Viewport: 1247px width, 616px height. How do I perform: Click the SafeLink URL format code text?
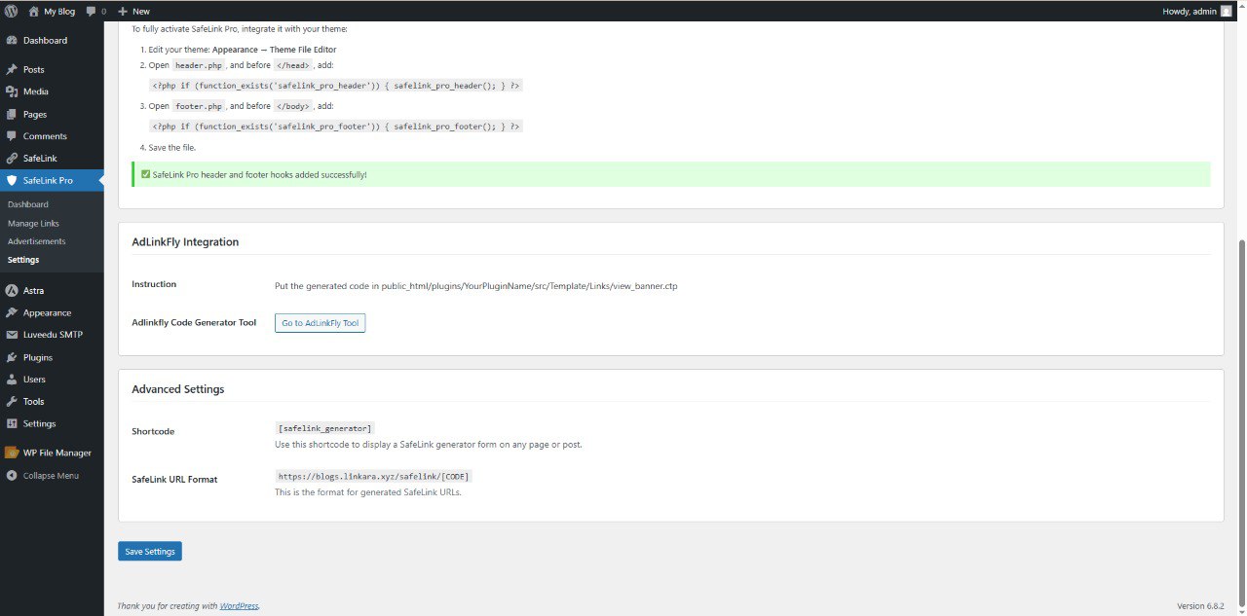[374, 477]
